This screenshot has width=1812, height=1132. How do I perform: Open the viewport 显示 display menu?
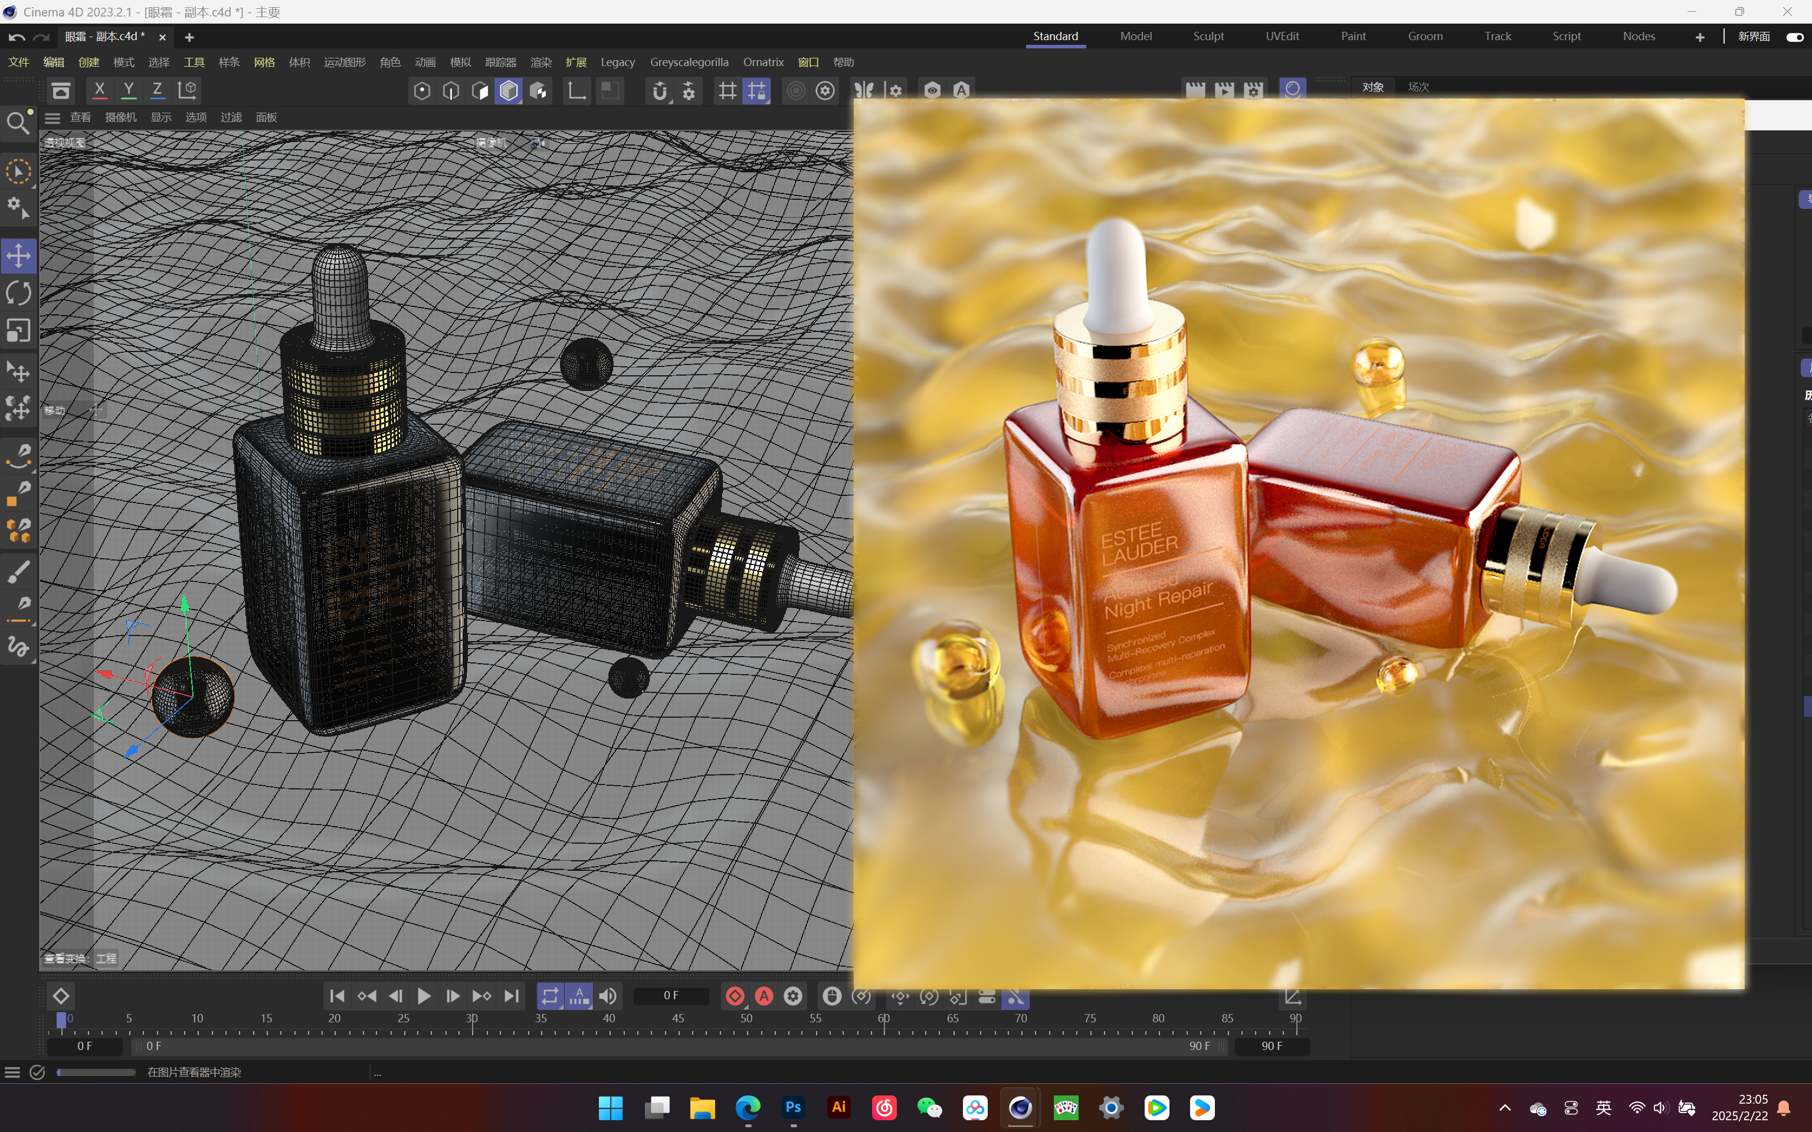[x=160, y=117]
